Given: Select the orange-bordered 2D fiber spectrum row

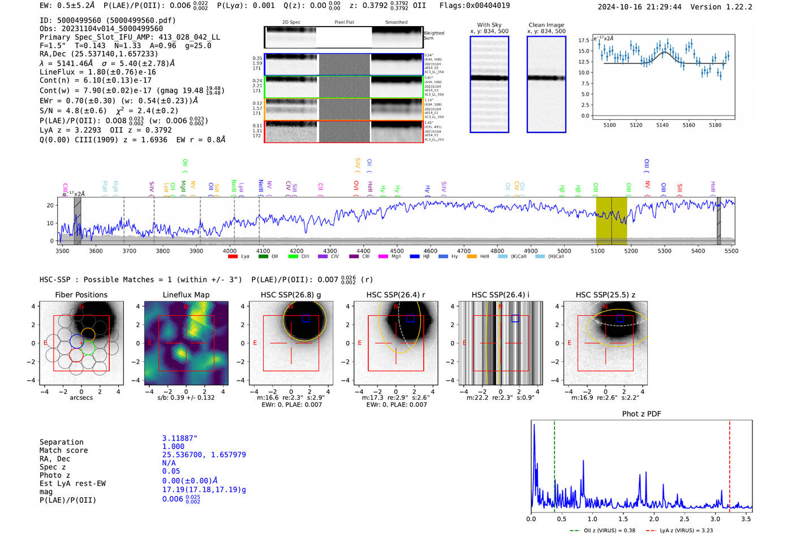Looking at the screenshot, I should click(343, 109).
